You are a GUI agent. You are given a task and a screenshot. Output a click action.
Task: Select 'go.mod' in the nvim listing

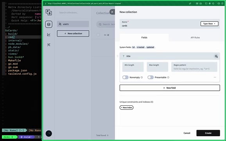(13, 64)
